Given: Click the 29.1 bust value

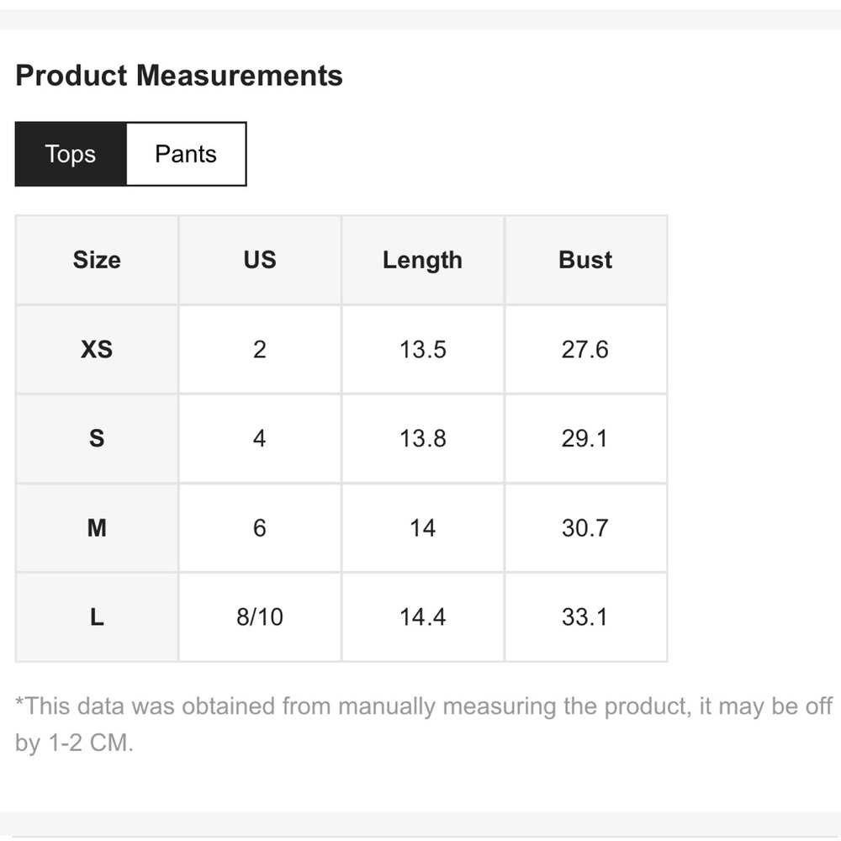Looking at the screenshot, I should point(585,439).
